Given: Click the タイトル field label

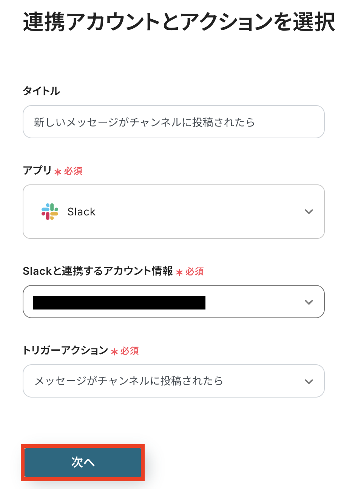Looking at the screenshot, I should click(42, 91).
